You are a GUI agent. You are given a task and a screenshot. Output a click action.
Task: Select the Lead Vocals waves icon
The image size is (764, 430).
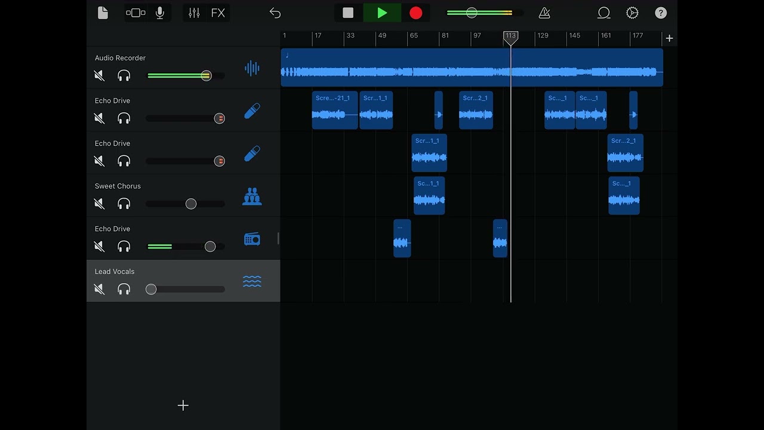tap(252, 281)
